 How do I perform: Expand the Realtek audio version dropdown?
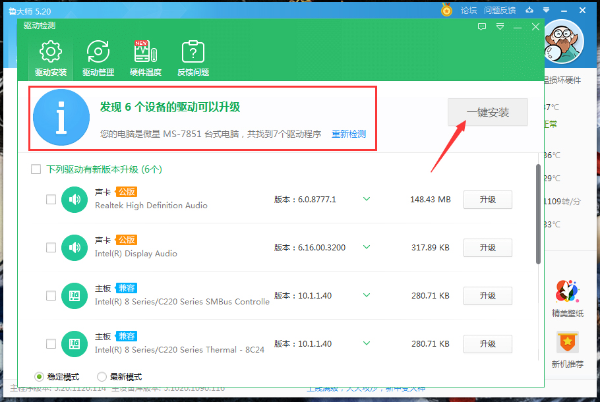click(x=367, y=199)
